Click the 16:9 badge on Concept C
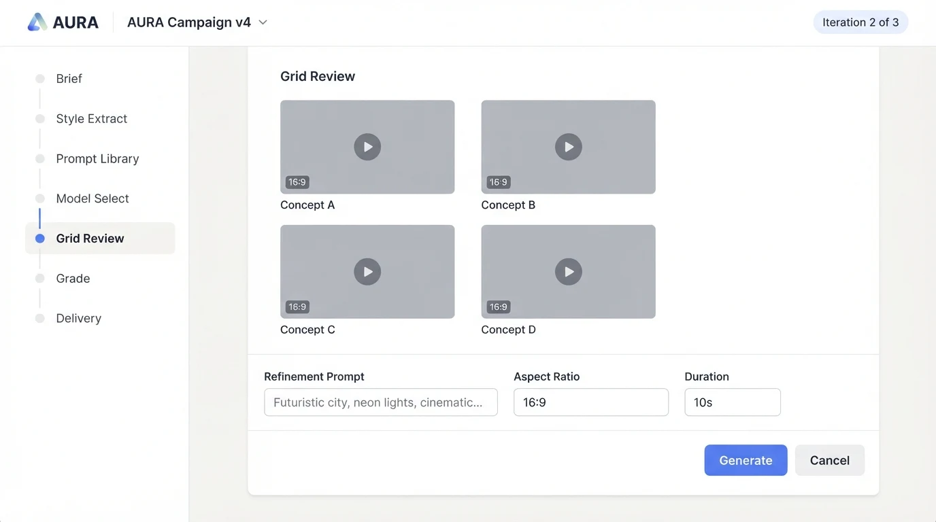Screen dimensions: 936x522 coord(297,307)
